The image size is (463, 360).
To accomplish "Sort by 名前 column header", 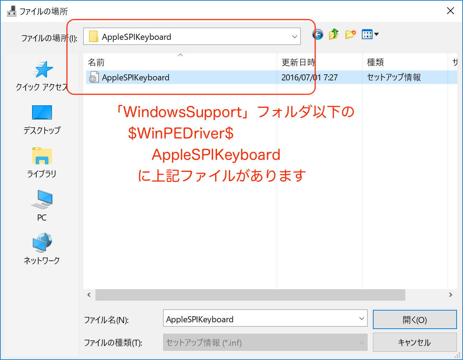I will (x=180, y=62).
